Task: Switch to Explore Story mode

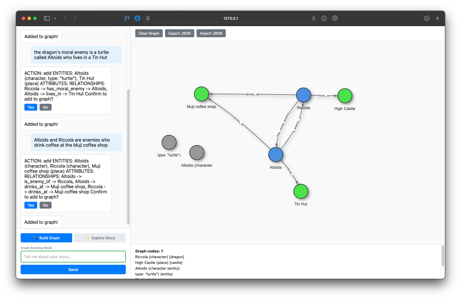Action: tap(100, 238)
